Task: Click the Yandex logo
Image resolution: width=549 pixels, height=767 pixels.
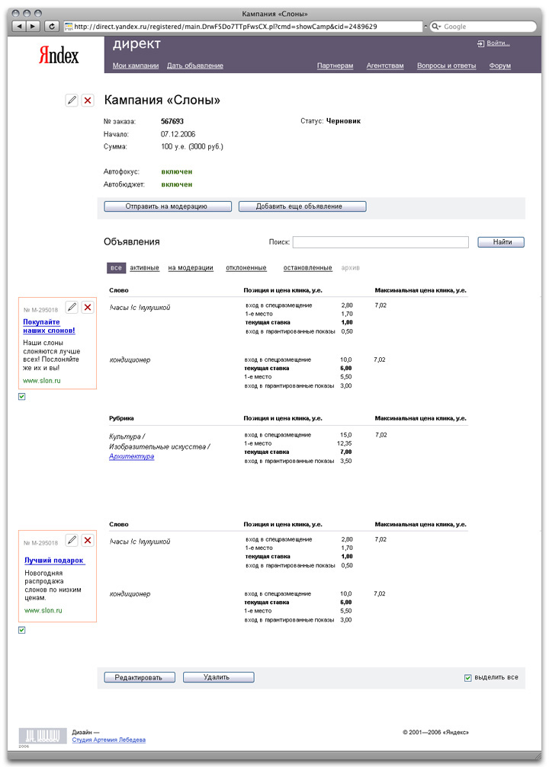Action: (x=59, y=55)
